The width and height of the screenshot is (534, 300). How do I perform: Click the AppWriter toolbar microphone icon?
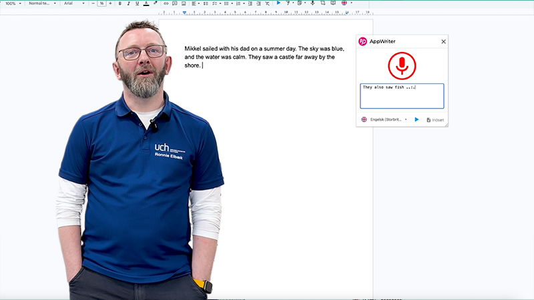tap(312, 3)
